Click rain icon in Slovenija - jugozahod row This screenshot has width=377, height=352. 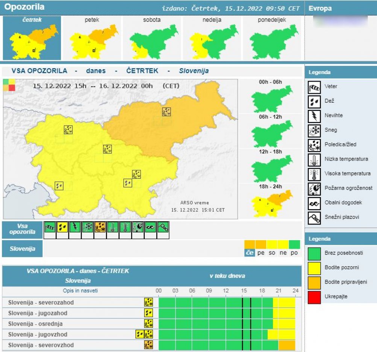click(148, 313)
